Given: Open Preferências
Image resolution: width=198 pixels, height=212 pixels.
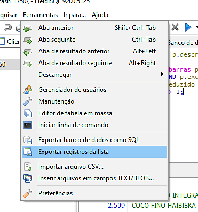Looking at the screenshot, I should coord(94,193).
